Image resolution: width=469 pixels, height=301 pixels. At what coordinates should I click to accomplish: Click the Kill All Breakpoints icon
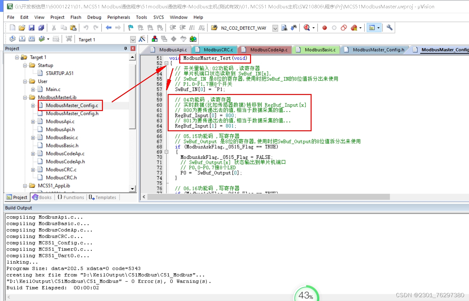(354, 28)
